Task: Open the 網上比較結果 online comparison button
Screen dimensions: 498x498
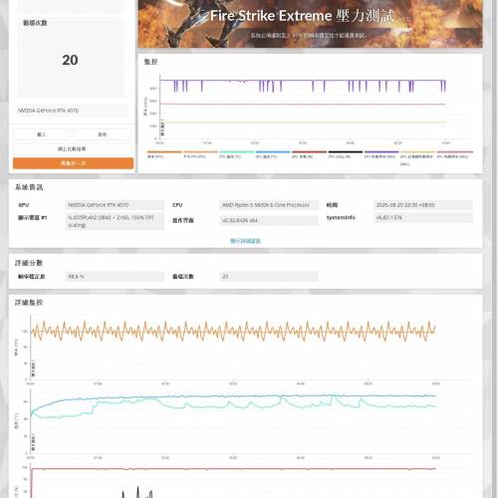Action: [x=72, y=149]
